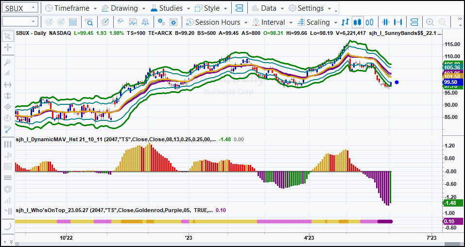The width and height of the screenshot is (465, 247).
Task: Click the gear with hash settings icon
Action: (x=161, y=22)
